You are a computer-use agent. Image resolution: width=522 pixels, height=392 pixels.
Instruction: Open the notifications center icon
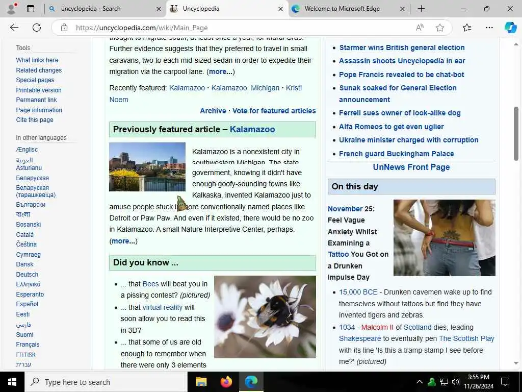(505, 382)
